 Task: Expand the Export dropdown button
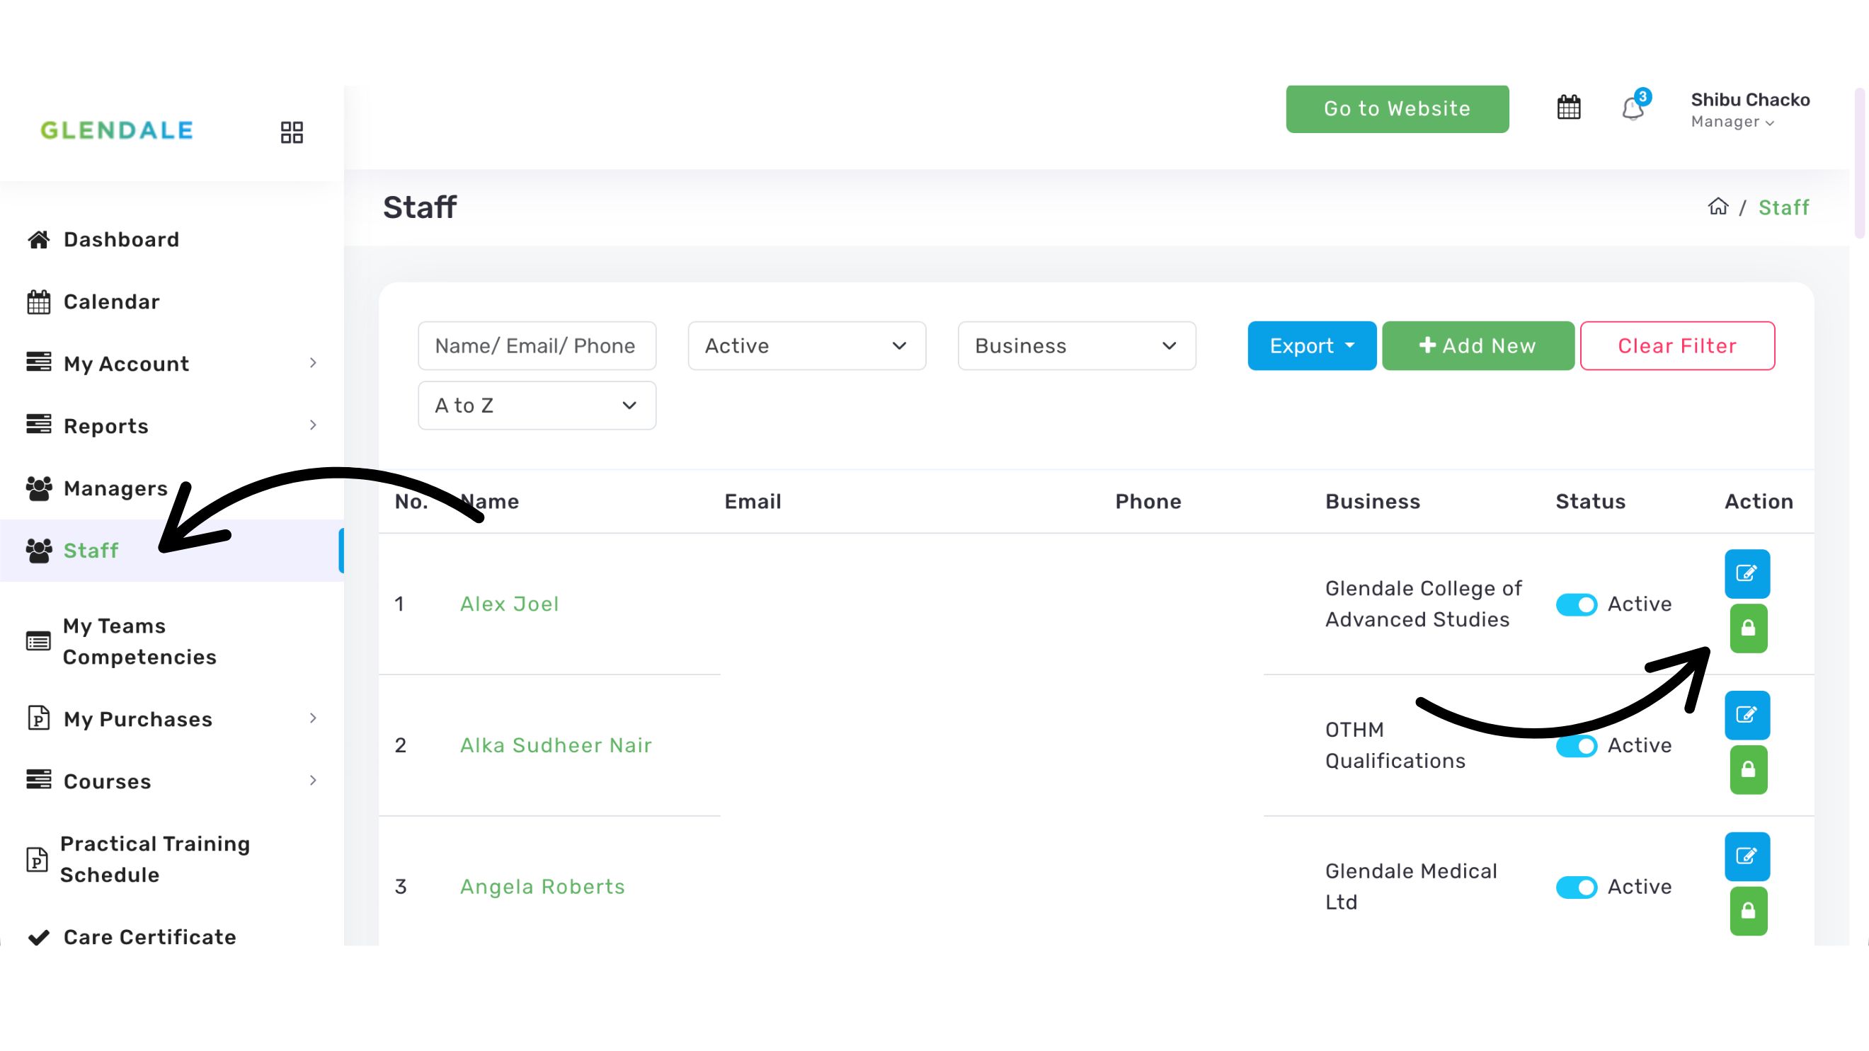coord(1311,346)
